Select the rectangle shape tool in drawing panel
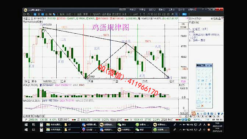247x139 pixels. click(x=198, y=95)
